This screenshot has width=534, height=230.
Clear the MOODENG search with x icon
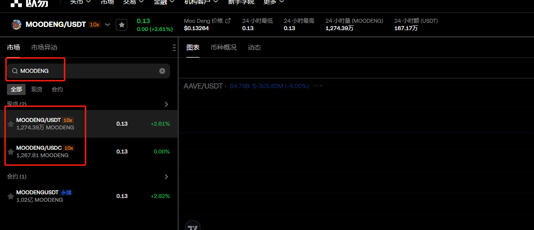coord(163,71)
